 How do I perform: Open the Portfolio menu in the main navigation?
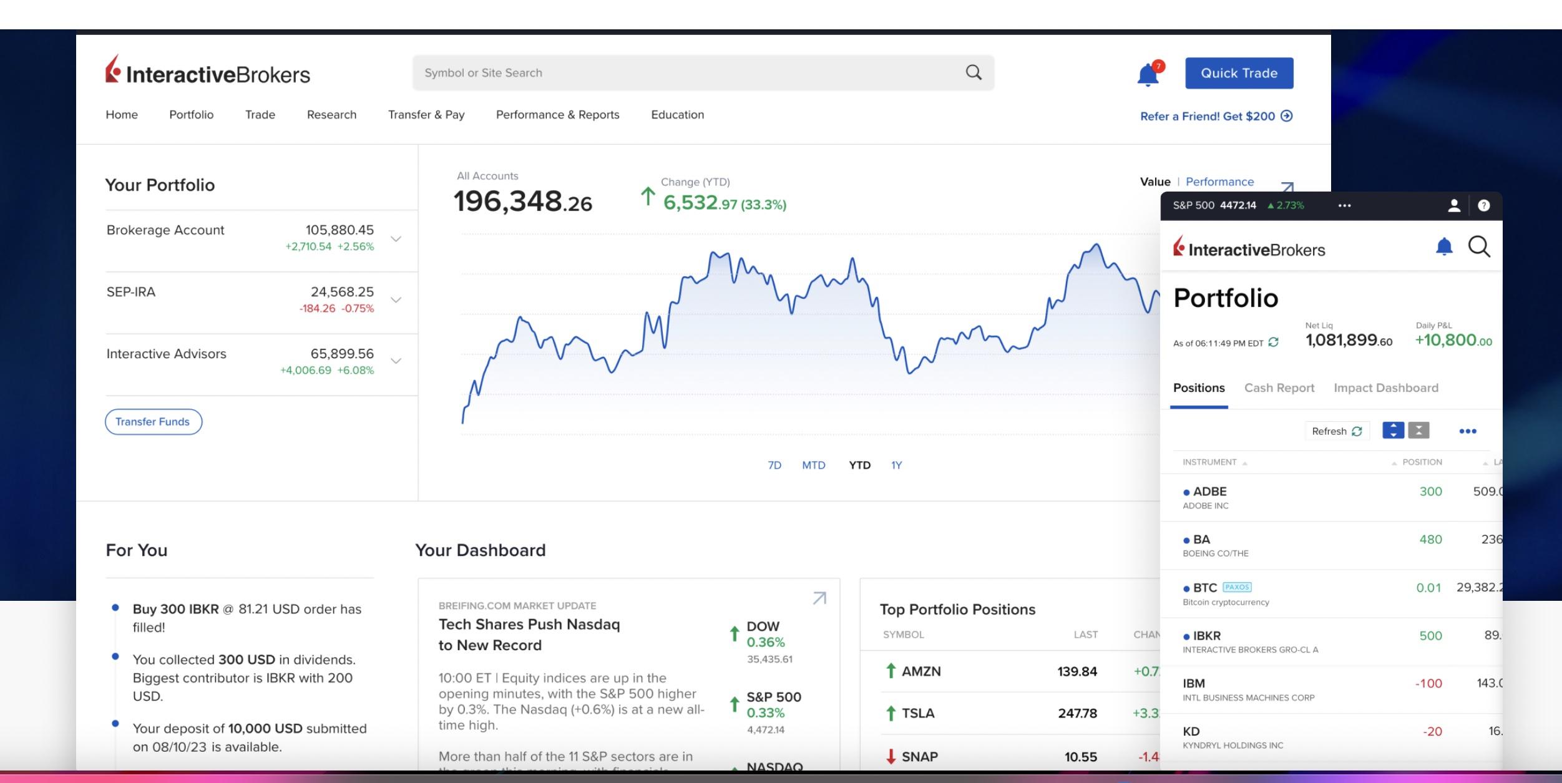(191, 115)
